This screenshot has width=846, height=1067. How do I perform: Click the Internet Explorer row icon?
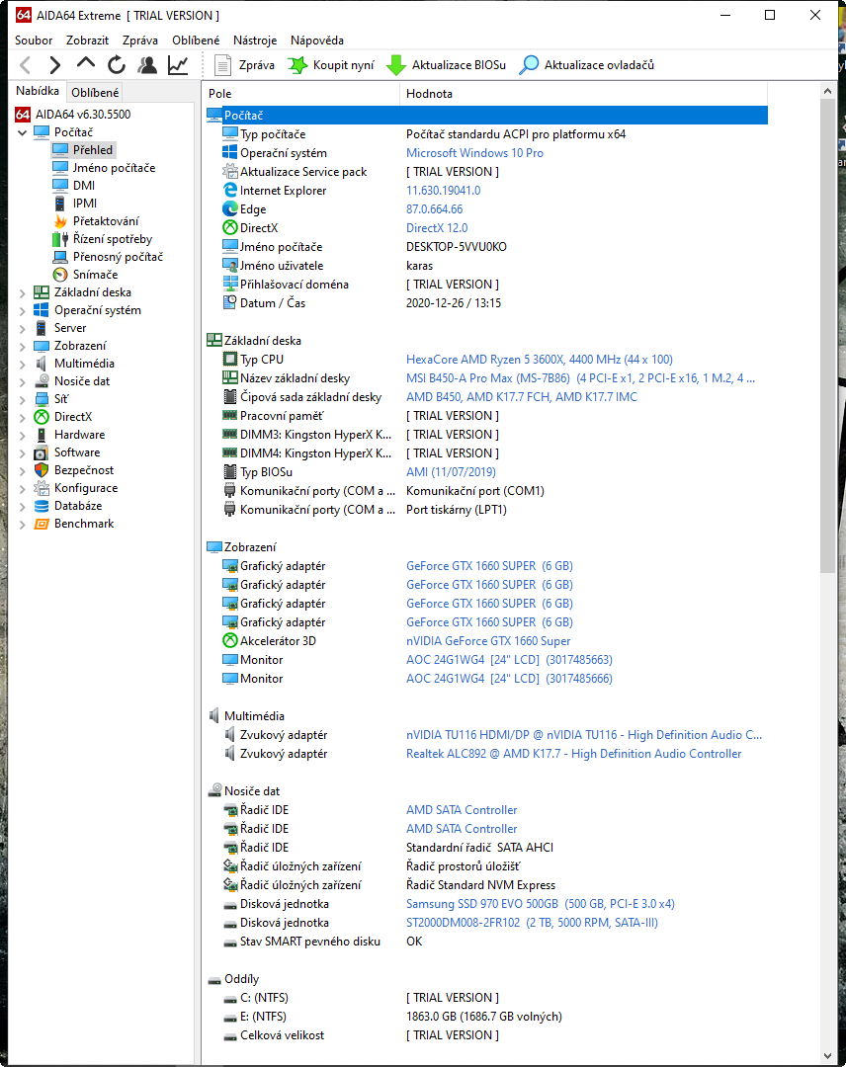coord(230,191)
